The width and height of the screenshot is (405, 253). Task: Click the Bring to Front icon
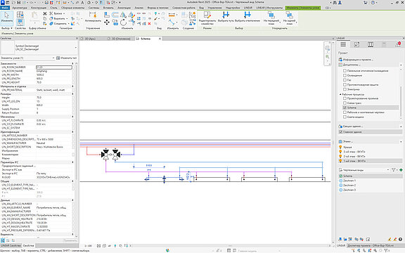(271, 18)
